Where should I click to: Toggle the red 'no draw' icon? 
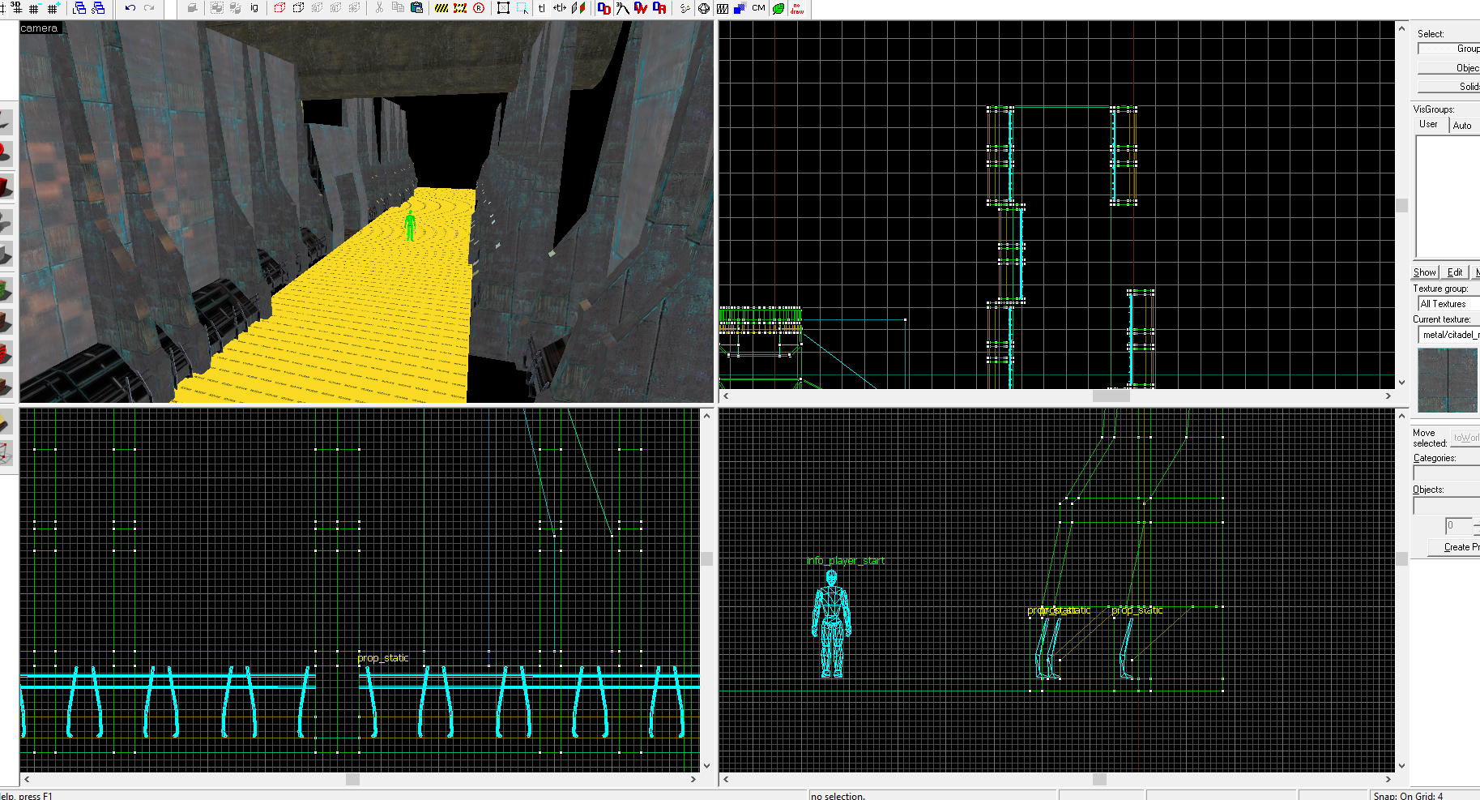(x=797, y=8)
